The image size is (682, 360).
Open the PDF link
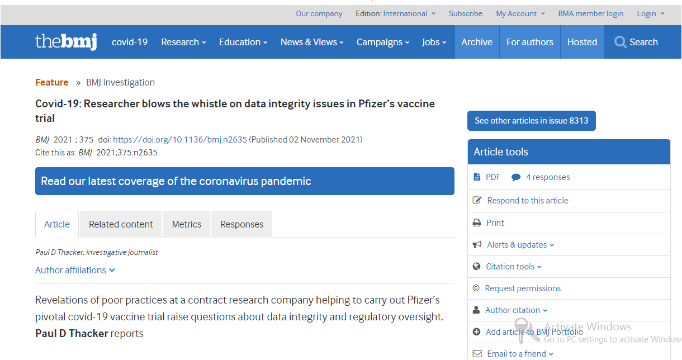[493, 177]
